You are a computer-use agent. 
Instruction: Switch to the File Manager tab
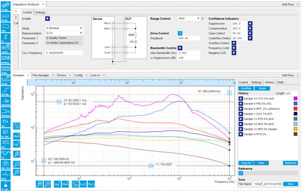(40, 75)
